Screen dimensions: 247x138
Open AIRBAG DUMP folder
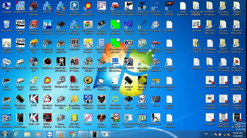pos(237,8)
